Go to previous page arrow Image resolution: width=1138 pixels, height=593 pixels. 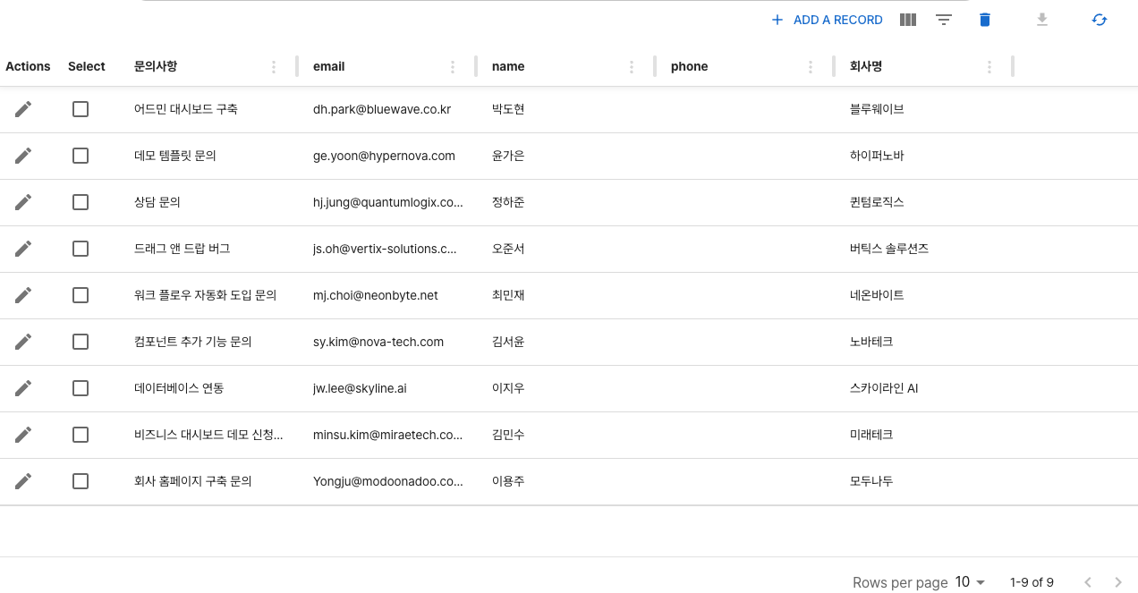pyautogui.click(x=1088, y=582)
